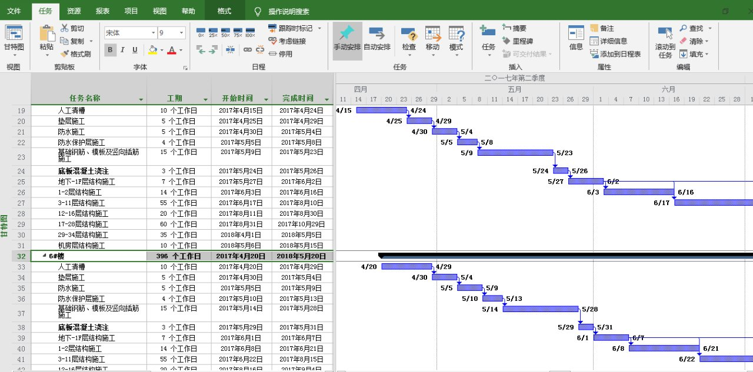Screen dimensions: 753x372
Task: Switch to 自动安排 auto schedule
Action: (x=376, y=40)
